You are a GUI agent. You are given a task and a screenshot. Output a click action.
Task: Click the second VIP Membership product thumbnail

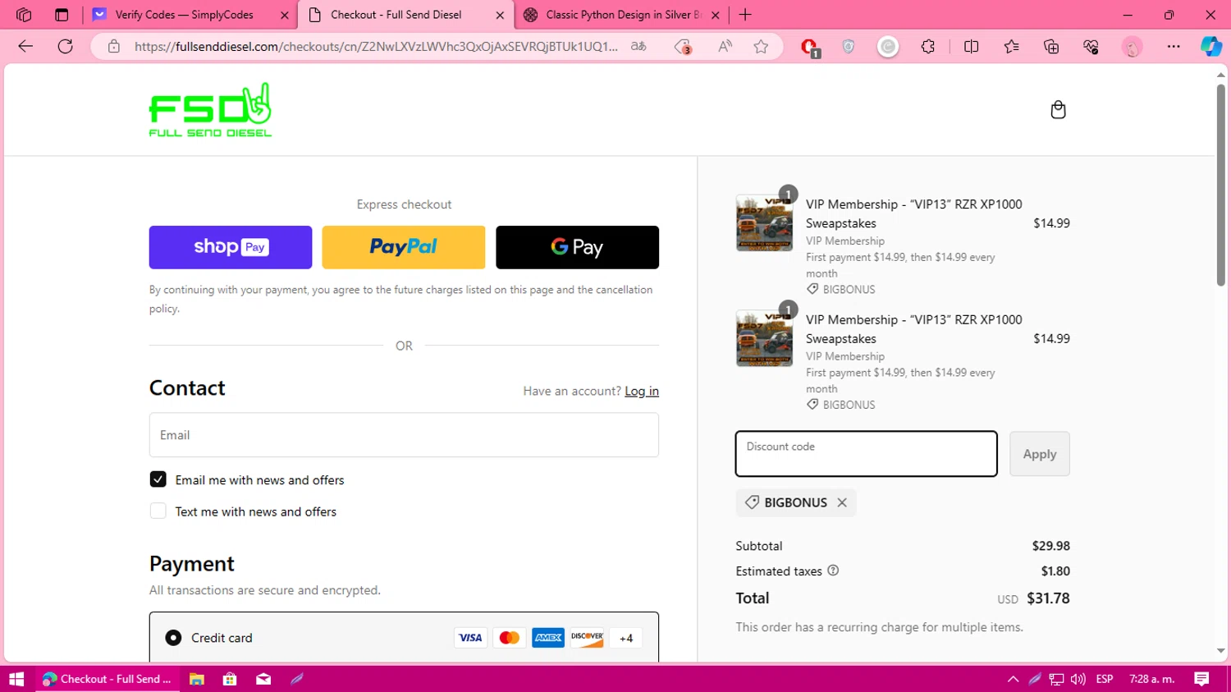(764, 338)
